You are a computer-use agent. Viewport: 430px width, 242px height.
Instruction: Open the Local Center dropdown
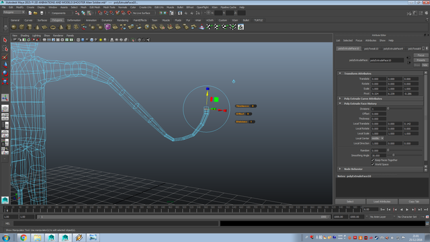(378, 138)
